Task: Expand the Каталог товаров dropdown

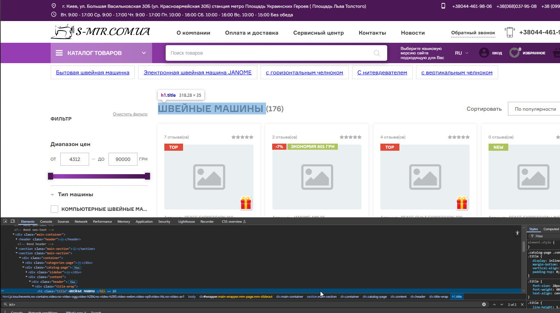Action: coord(144,53)
